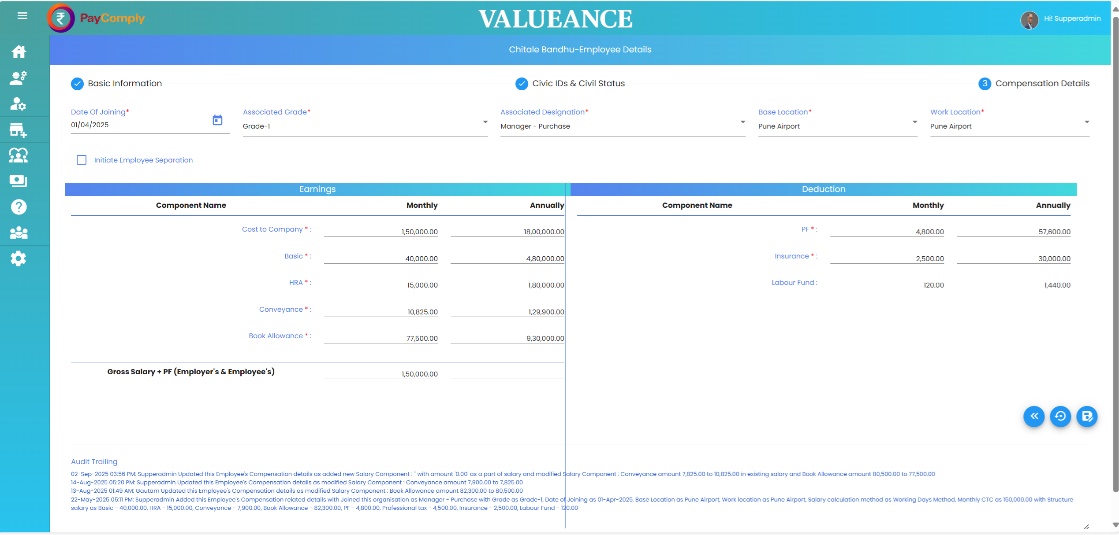Open the user with gears sidebar icon
Screen dimensions: 1119x535
[19, 78]
